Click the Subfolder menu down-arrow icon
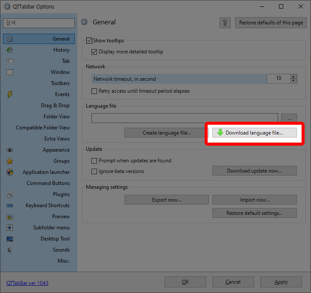The width and height of the screenshot is (311, 293). pyautogui.click(x=10, y=228)
